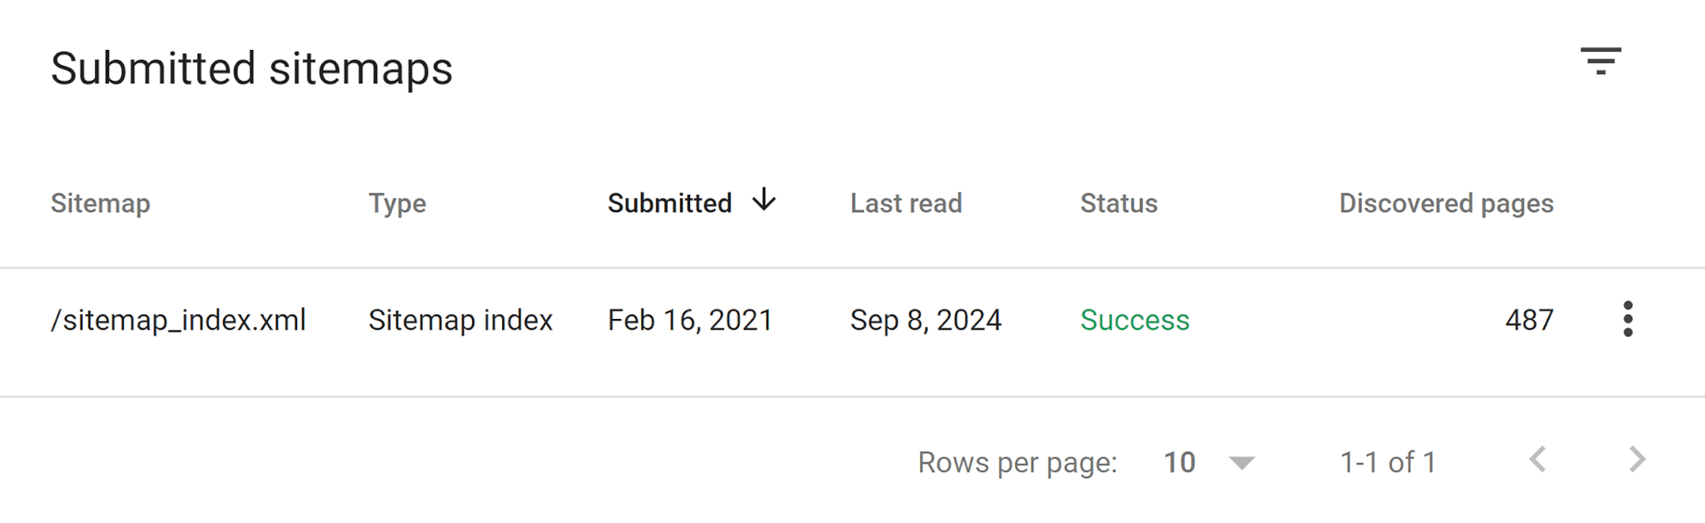Open the filter rows icon
The height and width of the screenshot is (523, 1705).
click(1600, 62)
